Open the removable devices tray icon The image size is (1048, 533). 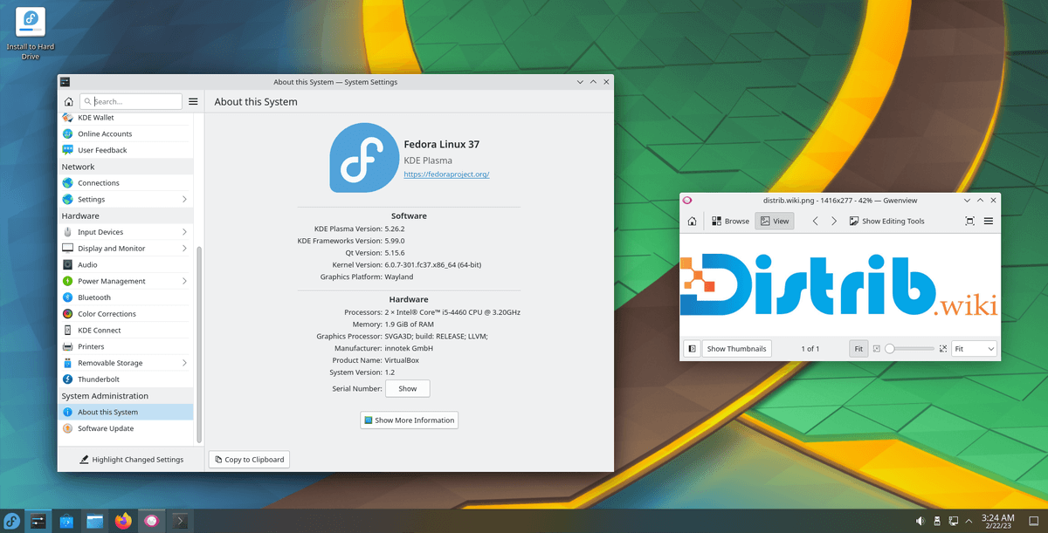coord(938,521)
